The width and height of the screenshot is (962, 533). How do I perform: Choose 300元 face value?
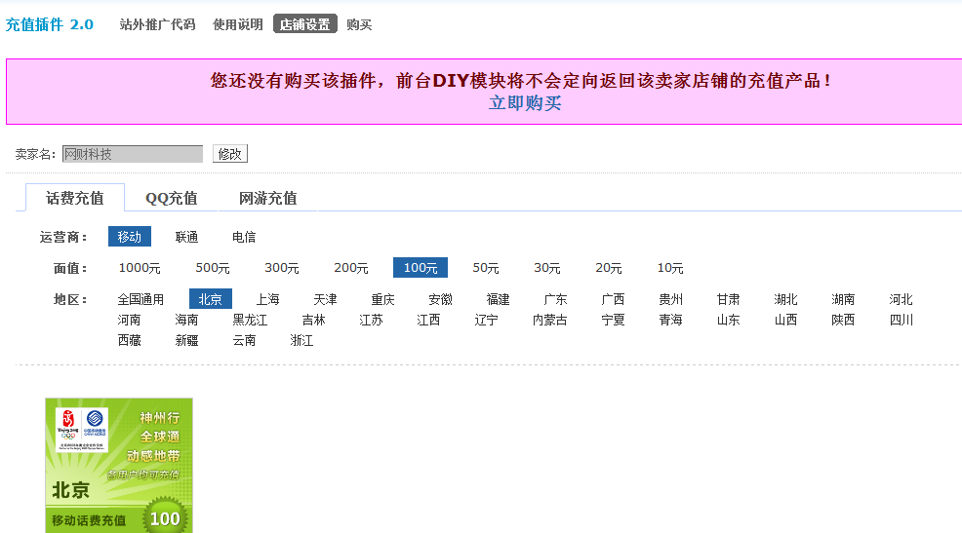[x=282, y=268]
